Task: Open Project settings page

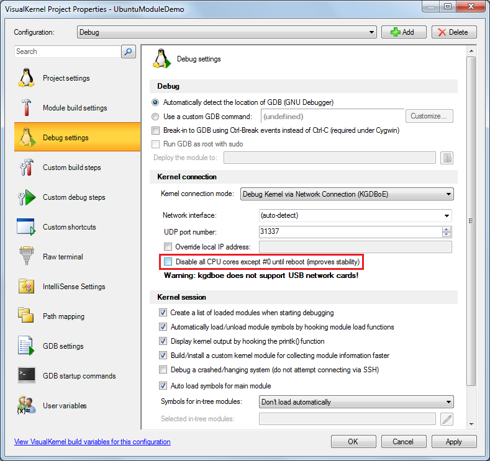Action: [77, 78]
